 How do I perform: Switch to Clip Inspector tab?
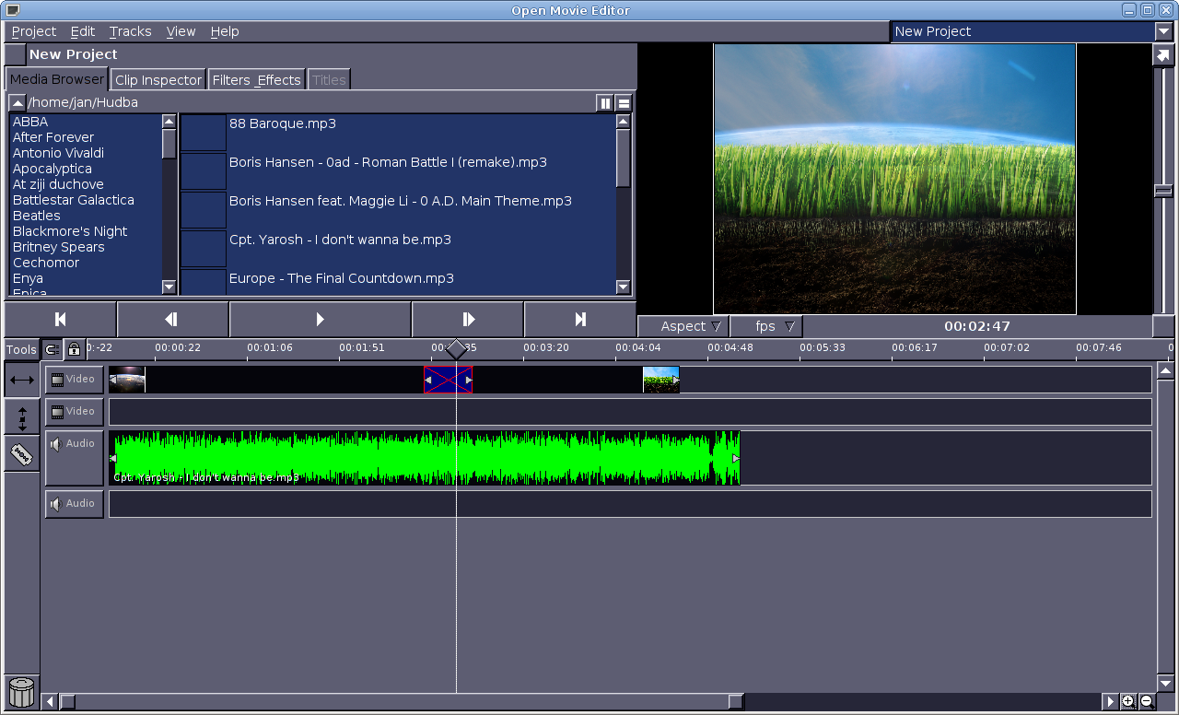[158, 80]
